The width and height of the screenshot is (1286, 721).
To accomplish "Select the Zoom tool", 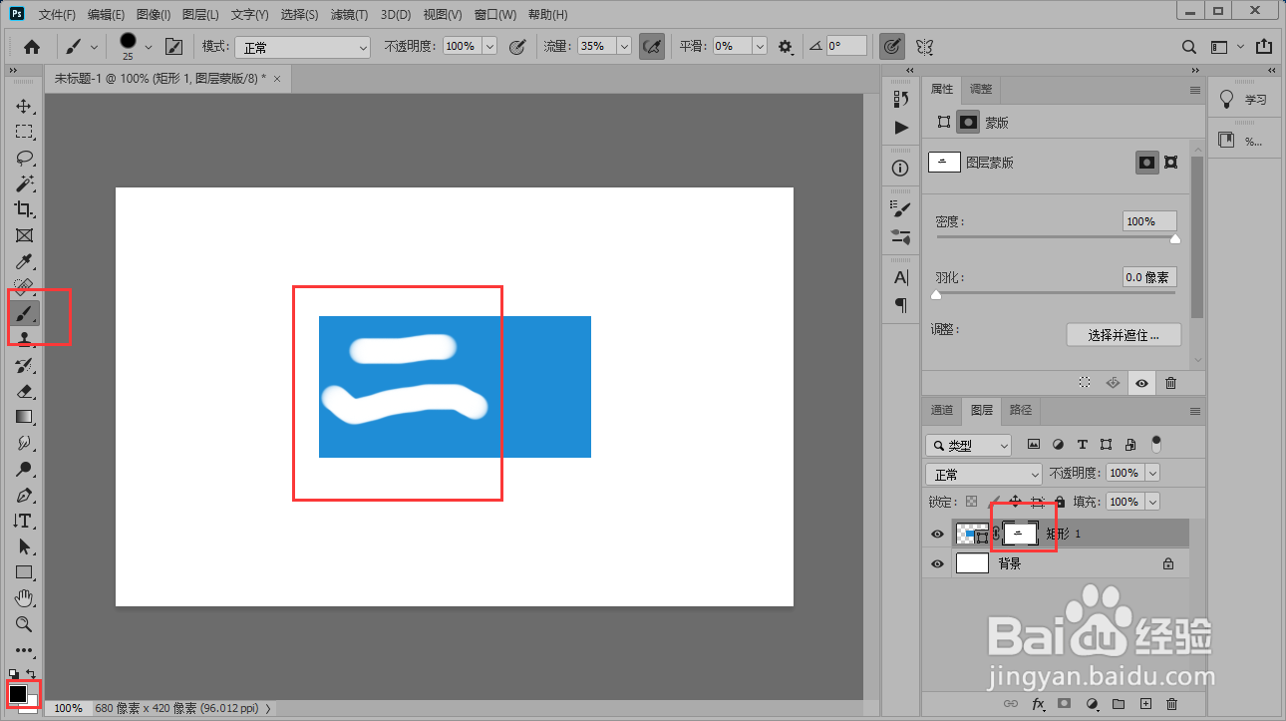I will tap(24, 624).
